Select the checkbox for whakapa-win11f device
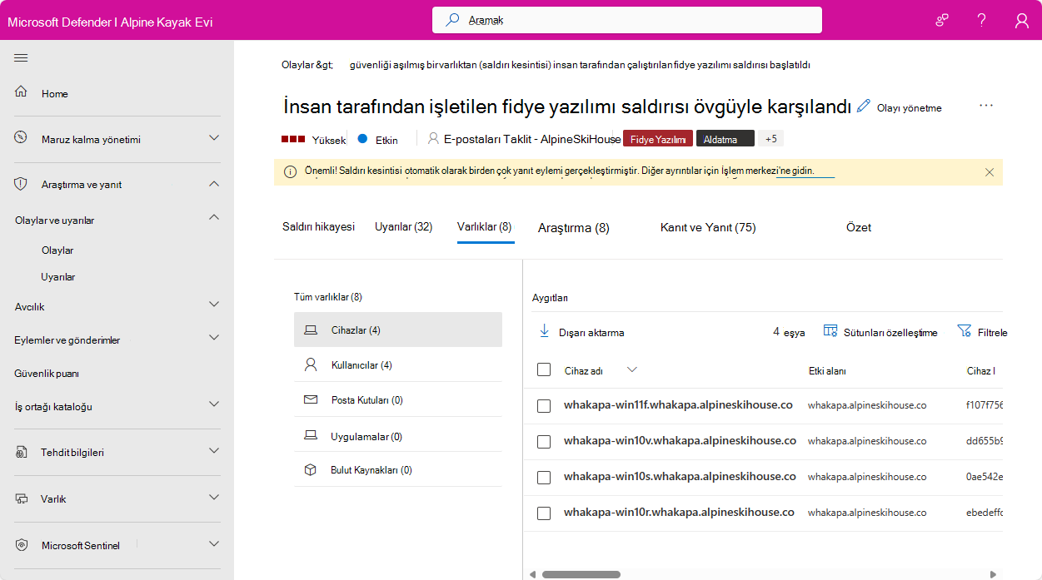 coord(544,407)
